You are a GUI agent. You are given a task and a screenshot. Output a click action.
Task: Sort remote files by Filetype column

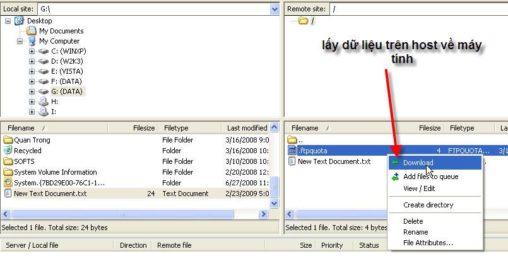[x=470, y=128]
